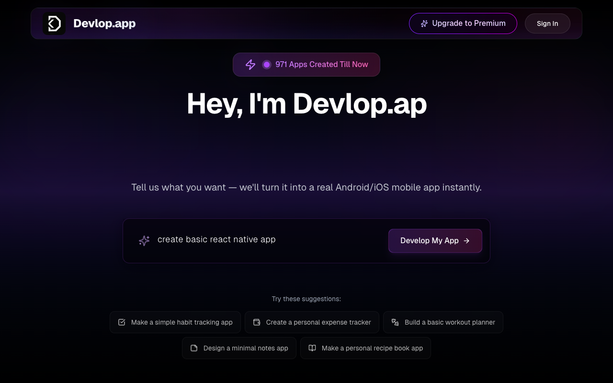
Task: Click the purple status dot in the badge
Action: (266, 64)
